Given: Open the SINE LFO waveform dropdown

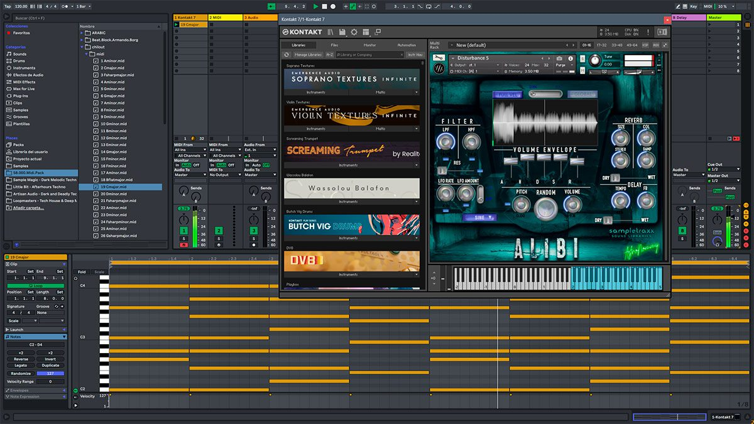Looking at the screenshot, I should pos(479,217).
